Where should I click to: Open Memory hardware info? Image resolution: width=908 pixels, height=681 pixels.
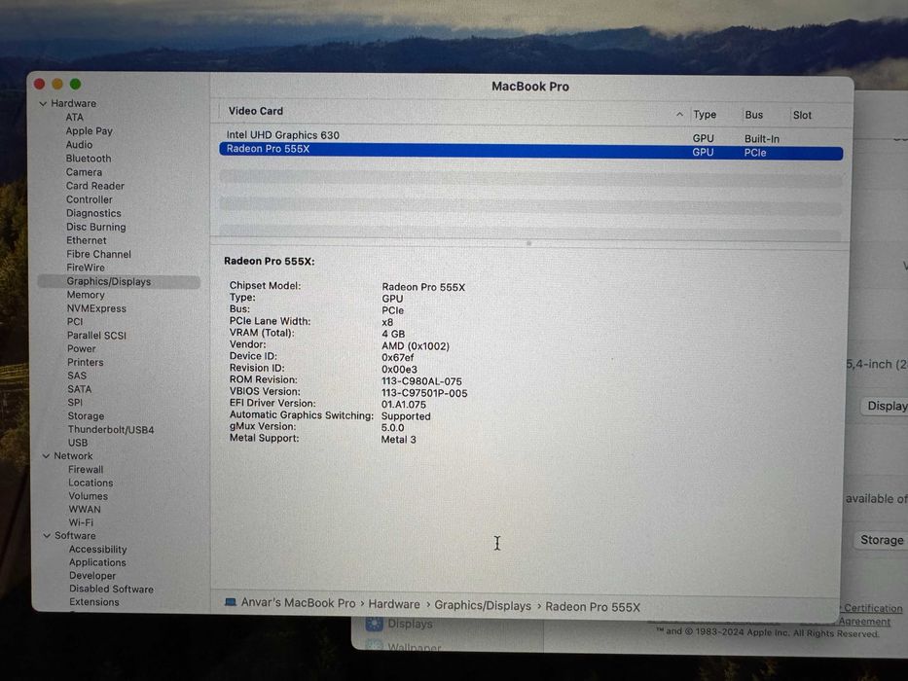(86, 295)
